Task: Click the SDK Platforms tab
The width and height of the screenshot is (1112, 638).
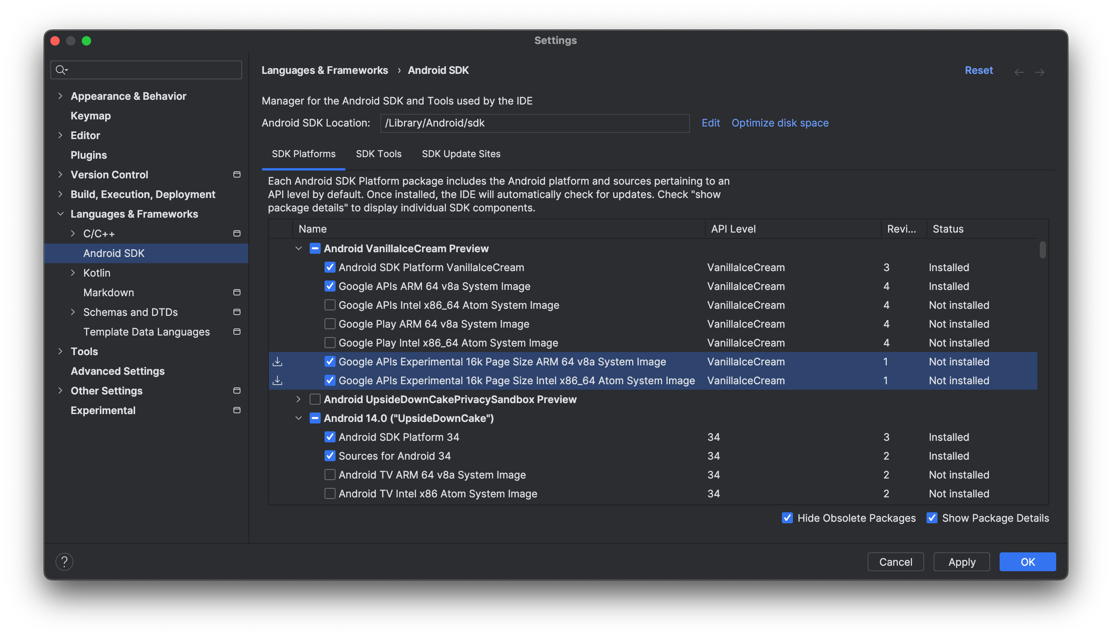Action: (304, 153)
